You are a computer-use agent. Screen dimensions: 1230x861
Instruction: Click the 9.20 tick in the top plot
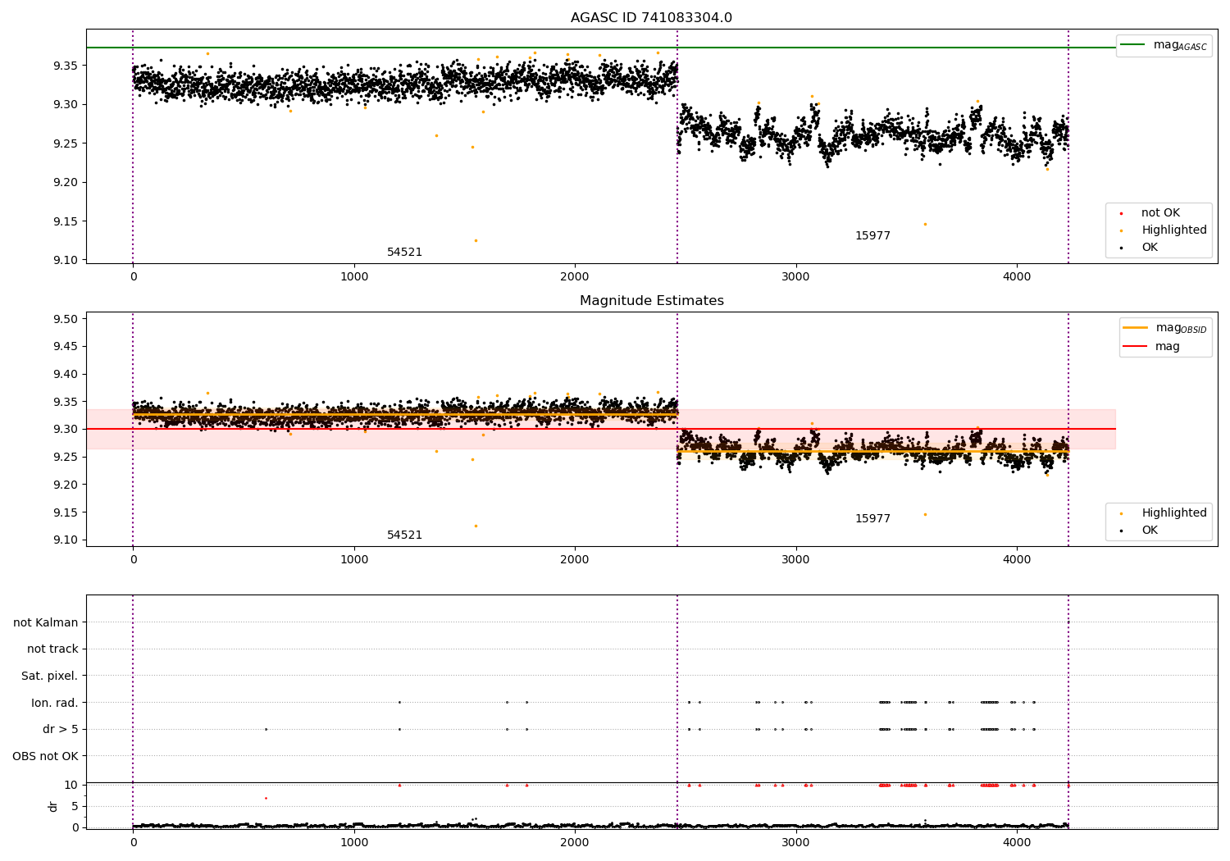pyautogui.click(x=66, y=182)
